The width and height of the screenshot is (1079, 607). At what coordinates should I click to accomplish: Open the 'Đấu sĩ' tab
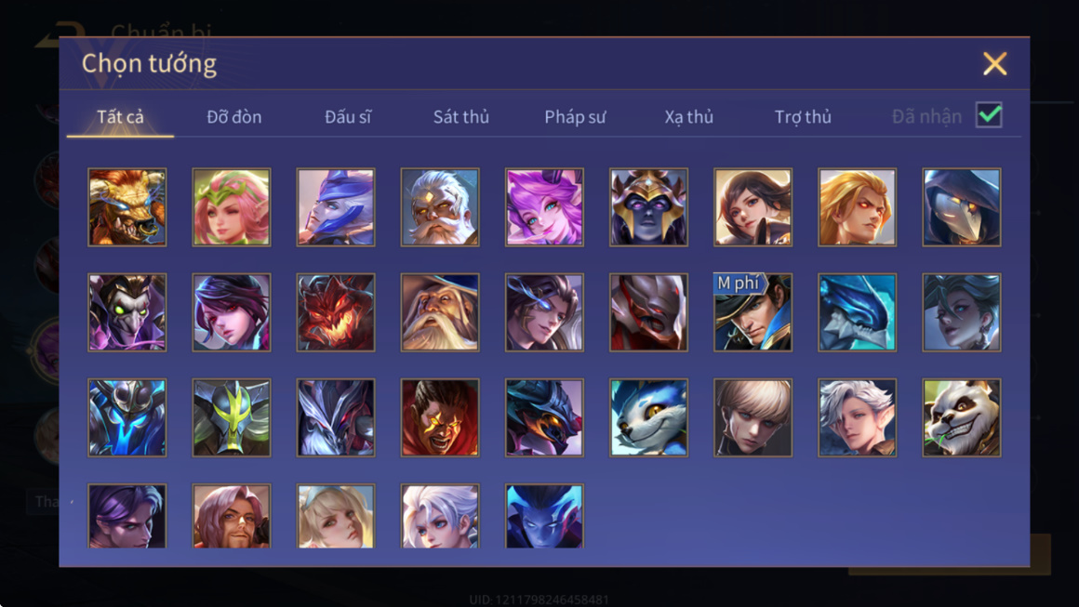[348, 117]
